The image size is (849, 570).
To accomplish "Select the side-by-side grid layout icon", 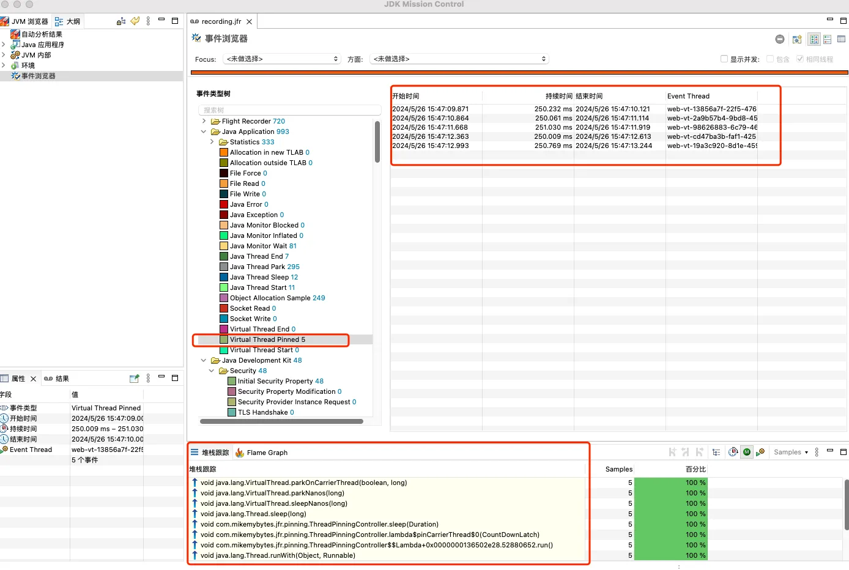I will (x=814, y=39).
